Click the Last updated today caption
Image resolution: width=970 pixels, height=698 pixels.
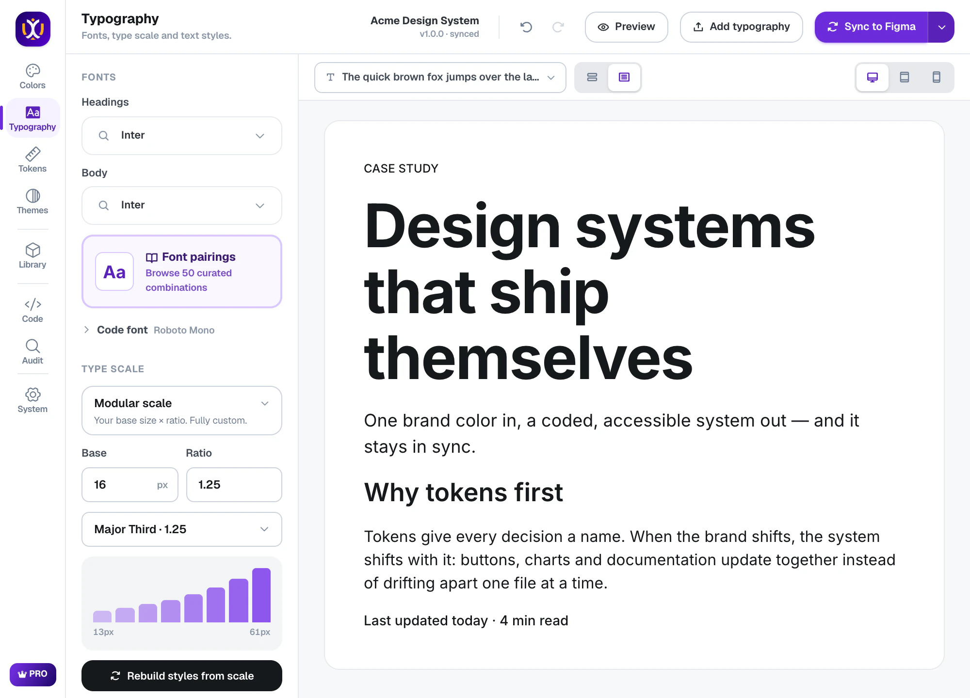[x=466, y=620]
